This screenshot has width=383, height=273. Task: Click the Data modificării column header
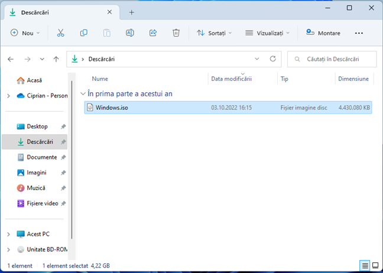pyautogui.click(x=231, y=79)
